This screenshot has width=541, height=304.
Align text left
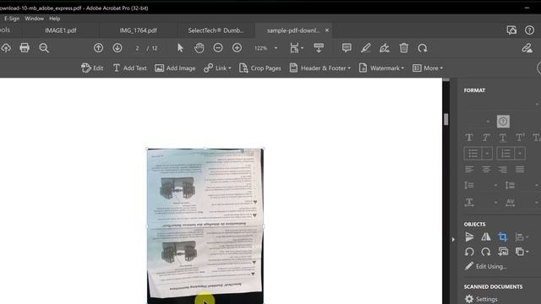469,169
